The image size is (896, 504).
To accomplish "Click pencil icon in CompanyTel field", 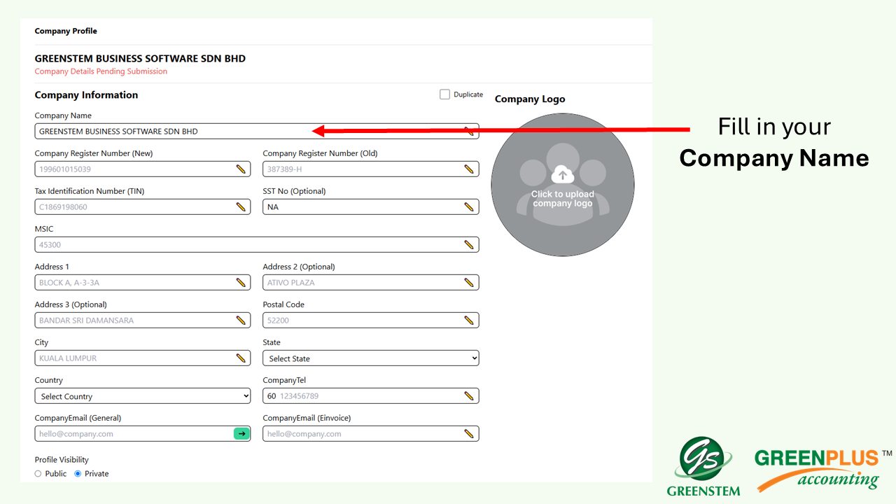I will (469, 395).
